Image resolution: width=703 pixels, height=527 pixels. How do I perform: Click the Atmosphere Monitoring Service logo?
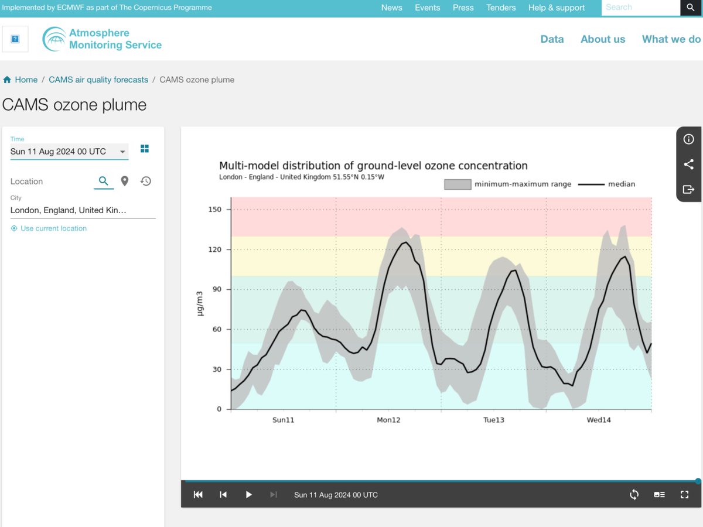coord(102,39)
